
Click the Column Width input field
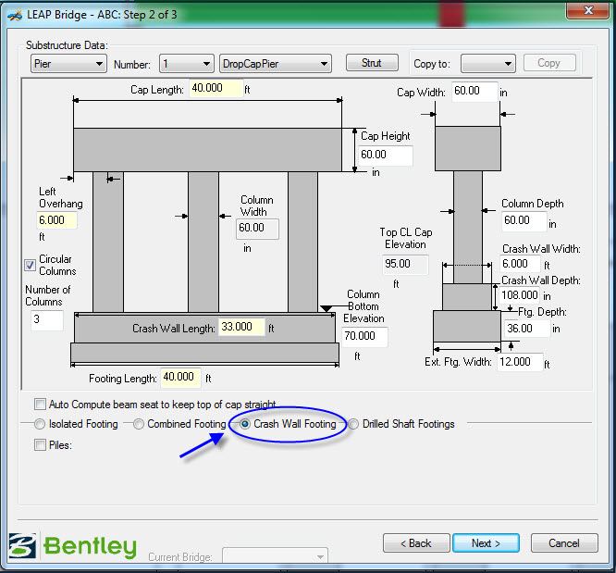click(257, 229)
